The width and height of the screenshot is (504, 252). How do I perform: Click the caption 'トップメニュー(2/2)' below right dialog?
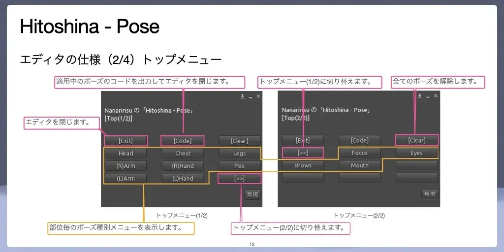(359, 216)
